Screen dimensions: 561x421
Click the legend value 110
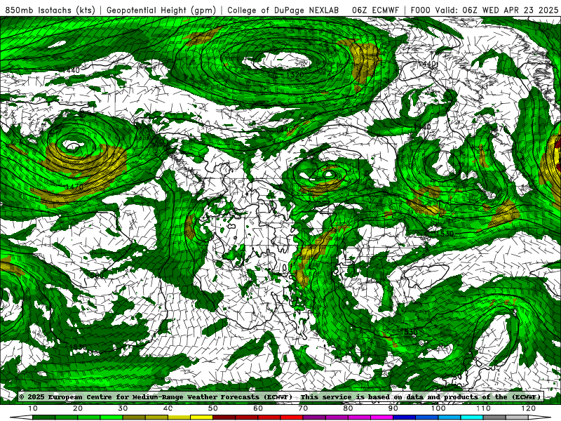(483, 408)
